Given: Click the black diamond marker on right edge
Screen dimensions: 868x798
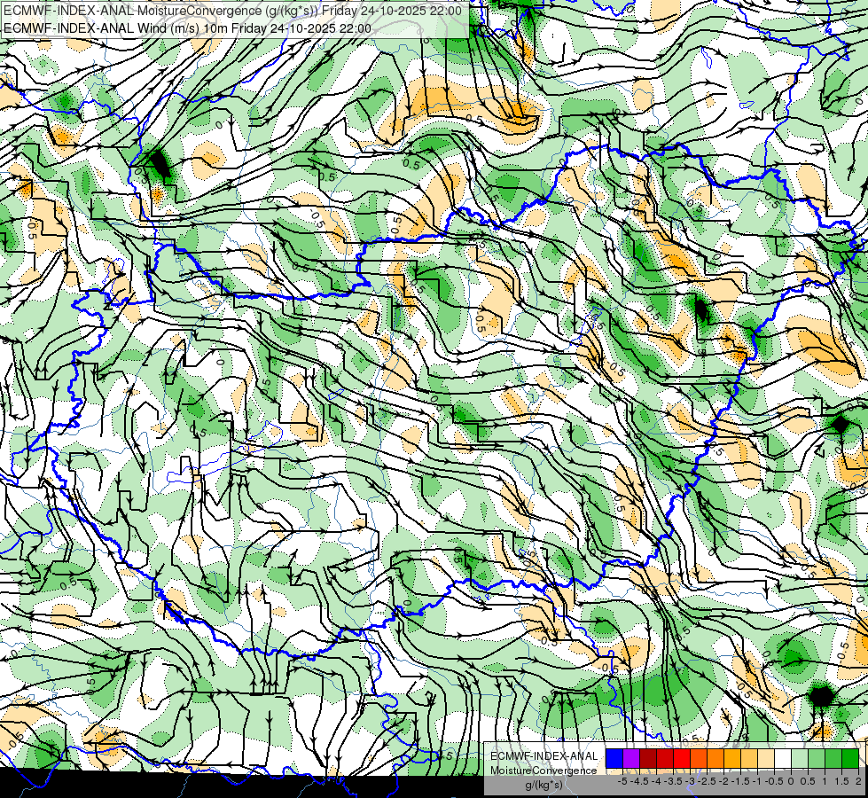Looking at the screenshot, I should point(841,425).
